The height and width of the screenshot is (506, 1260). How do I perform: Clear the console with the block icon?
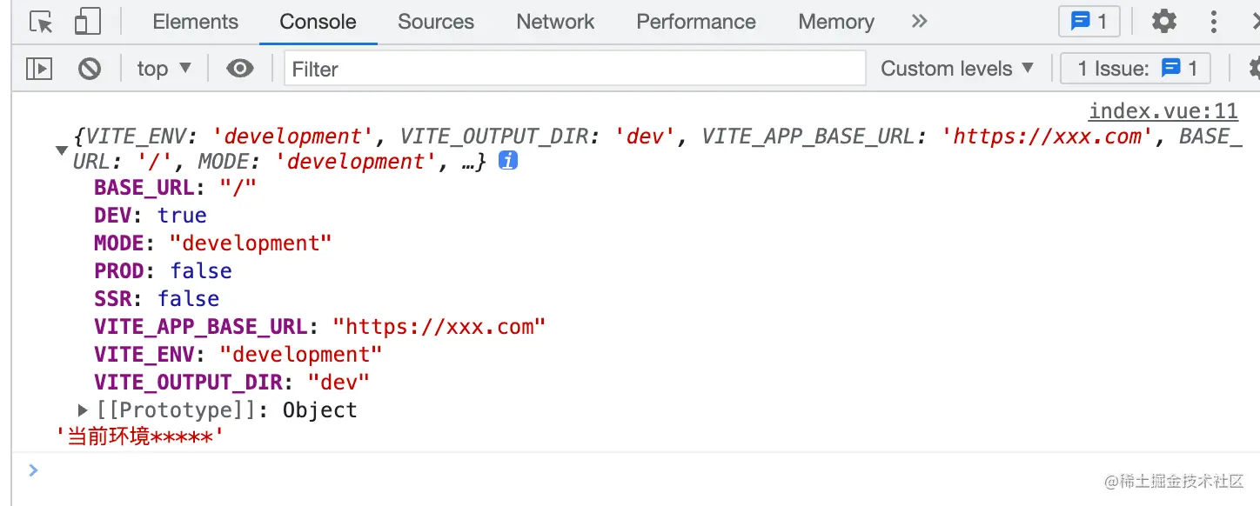(90, 69)
